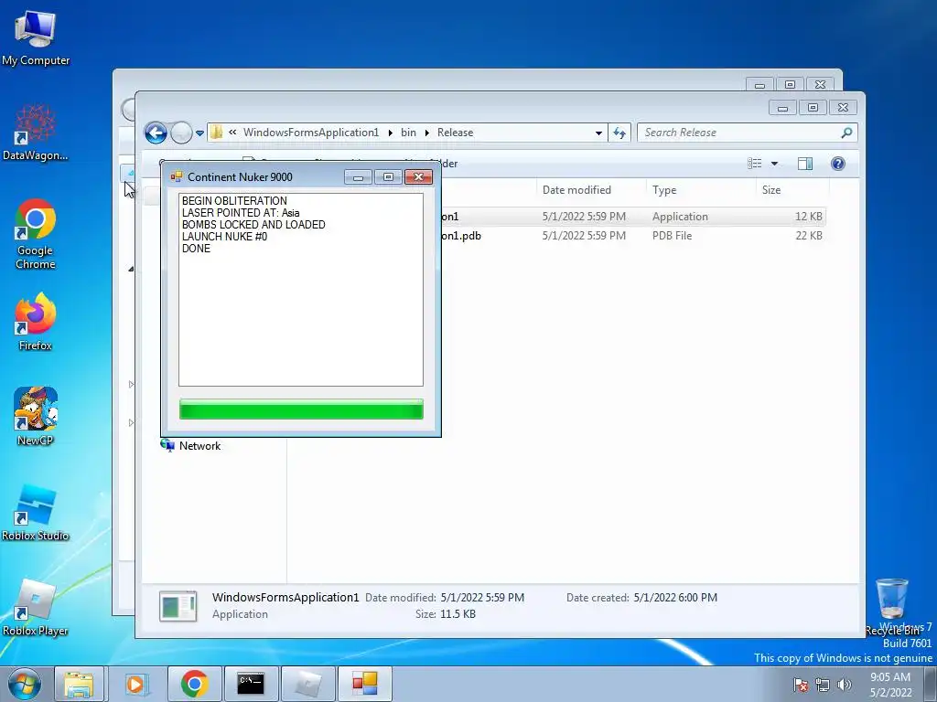Screen dimensions: 937x702
Task: Click the Windows Start button
Action: coord(24,684)
